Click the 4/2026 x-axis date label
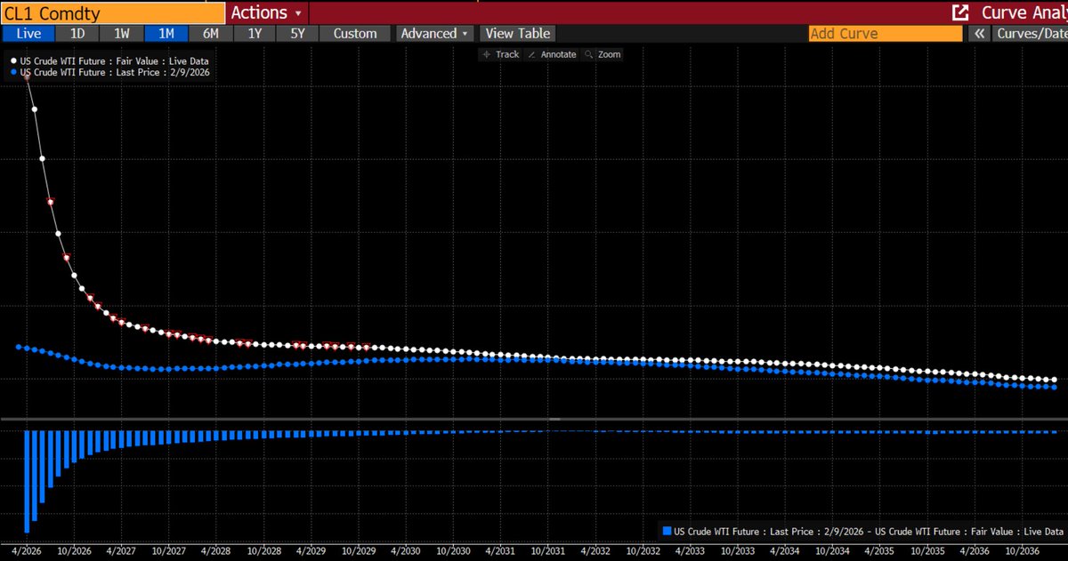Screen dimensions: 1068x561 point(28,551)
